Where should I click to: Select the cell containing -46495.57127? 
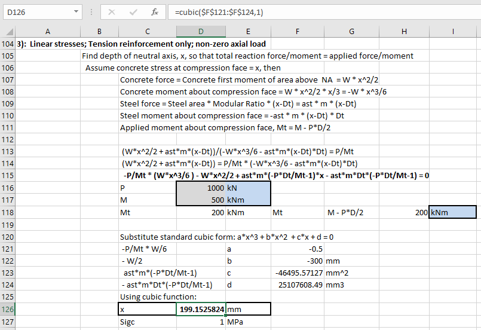pyautogui.click(x=297, y=273)
